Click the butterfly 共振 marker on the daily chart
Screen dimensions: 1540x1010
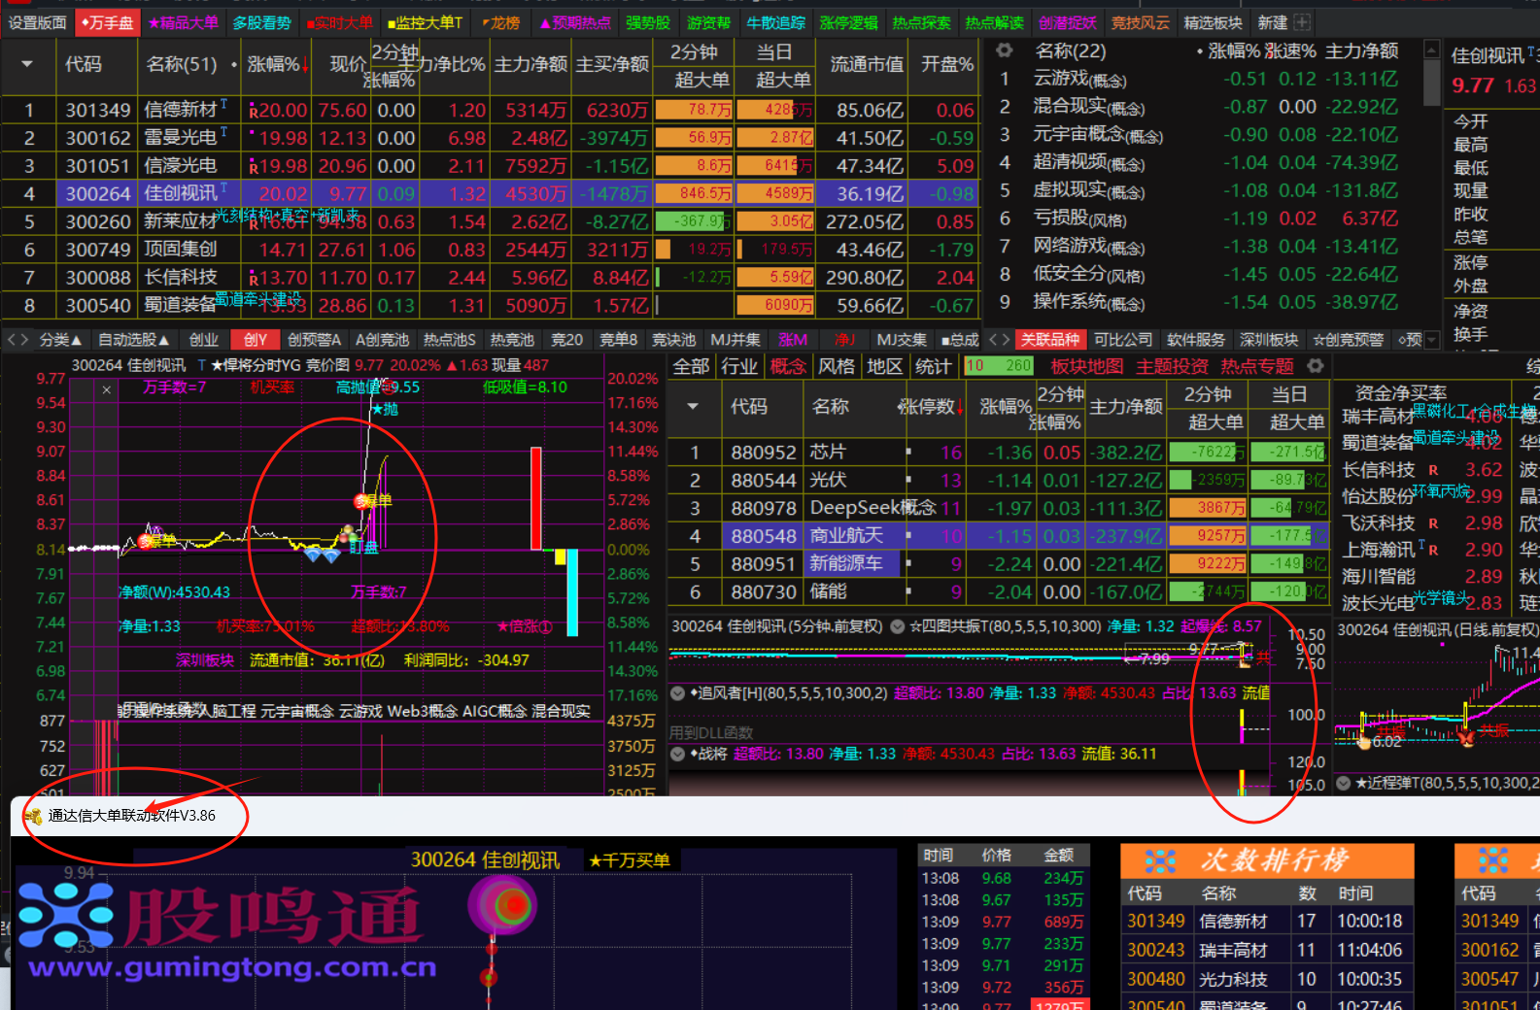point(1465,737)
